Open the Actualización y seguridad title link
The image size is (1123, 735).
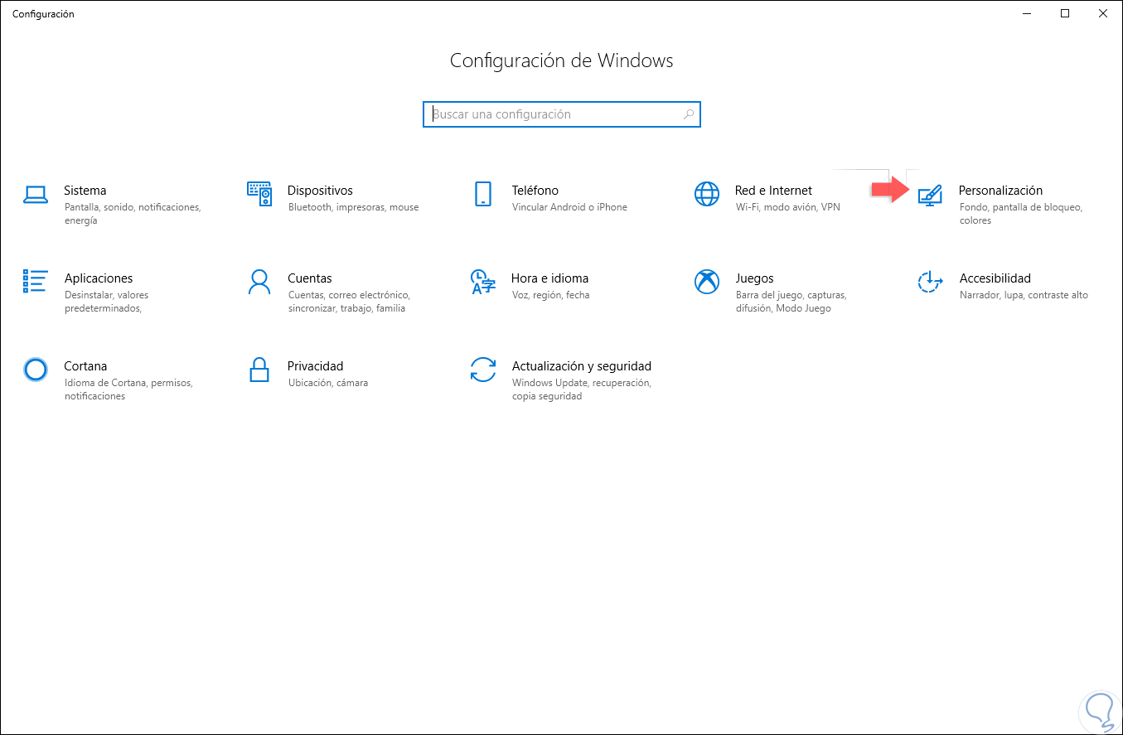pyautogui.click(x=582, y=366)
